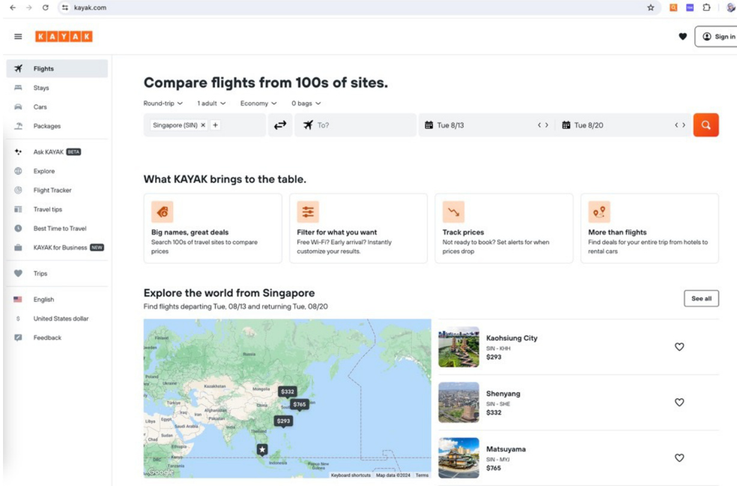Add another origin with plus button
Image resolution: width=737 pixels, height=486 pixels.
click(216, 125)
